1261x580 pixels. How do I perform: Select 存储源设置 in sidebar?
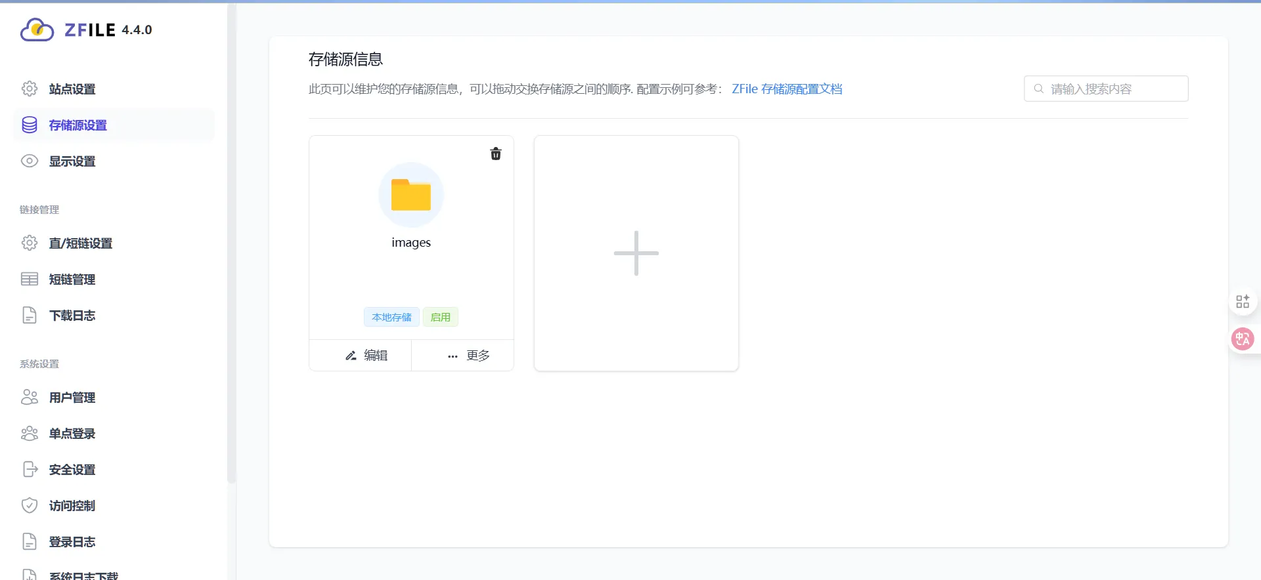click(x=114, y=125)
